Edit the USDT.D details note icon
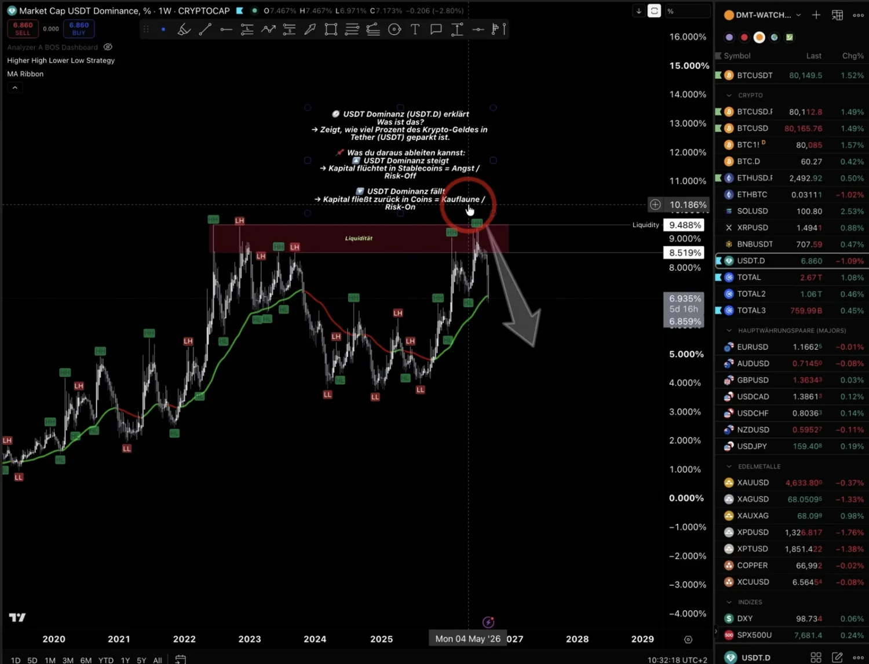This screenshot has height=664, width=869. pos(837,657)
